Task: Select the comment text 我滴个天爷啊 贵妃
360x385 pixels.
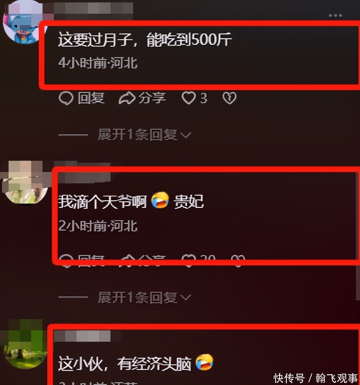Action: (131, 201)
